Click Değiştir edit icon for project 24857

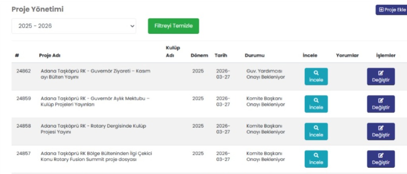click(x=381, y=155)
